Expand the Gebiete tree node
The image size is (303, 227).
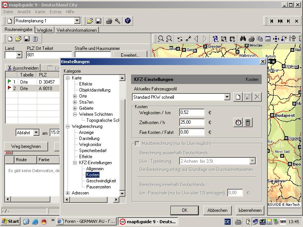click(x=75, y=108)
